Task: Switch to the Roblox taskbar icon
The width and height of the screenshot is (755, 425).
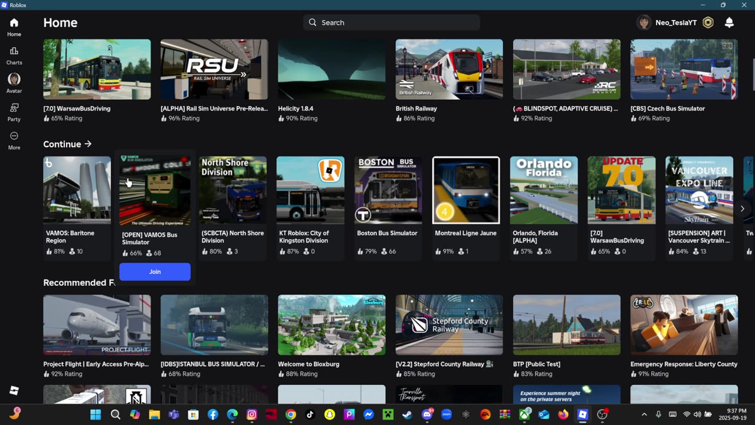Action: (x=583, y=414)
